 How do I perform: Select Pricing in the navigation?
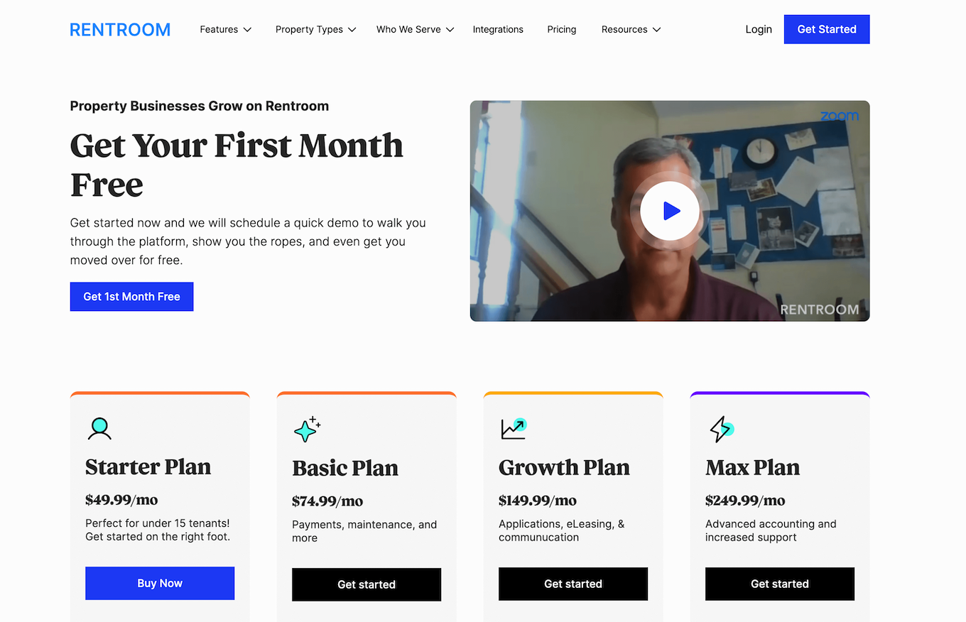(x=561, y=29)
